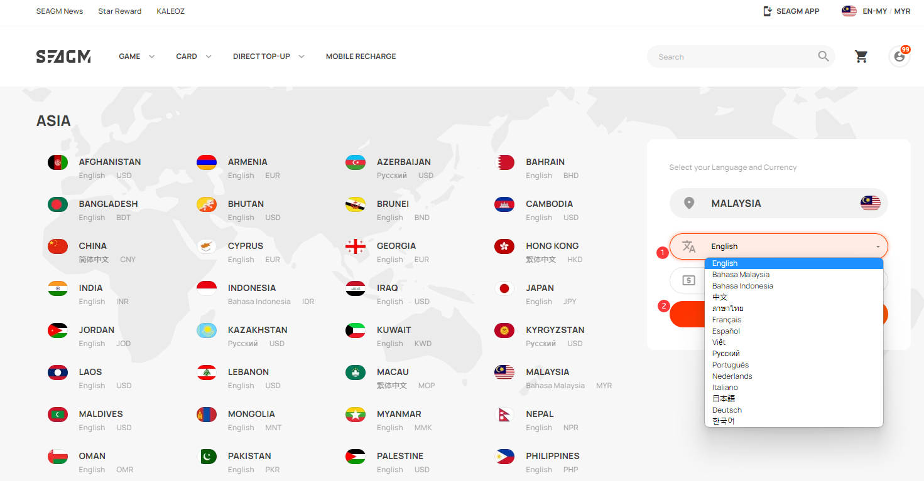The image size is (924, 481).
Task: Select MONGOLIA country name
Action: coord(251,414)
